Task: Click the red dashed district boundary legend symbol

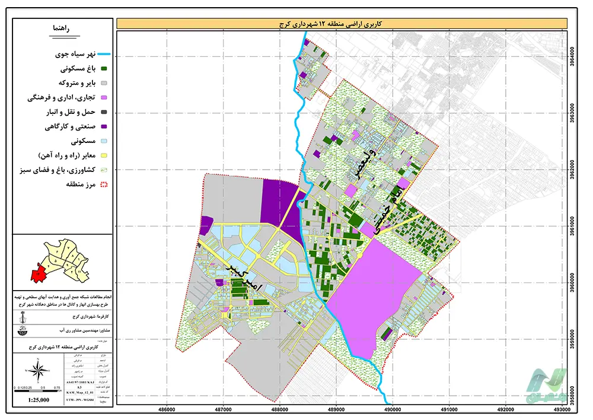Action: click(104, 185)
